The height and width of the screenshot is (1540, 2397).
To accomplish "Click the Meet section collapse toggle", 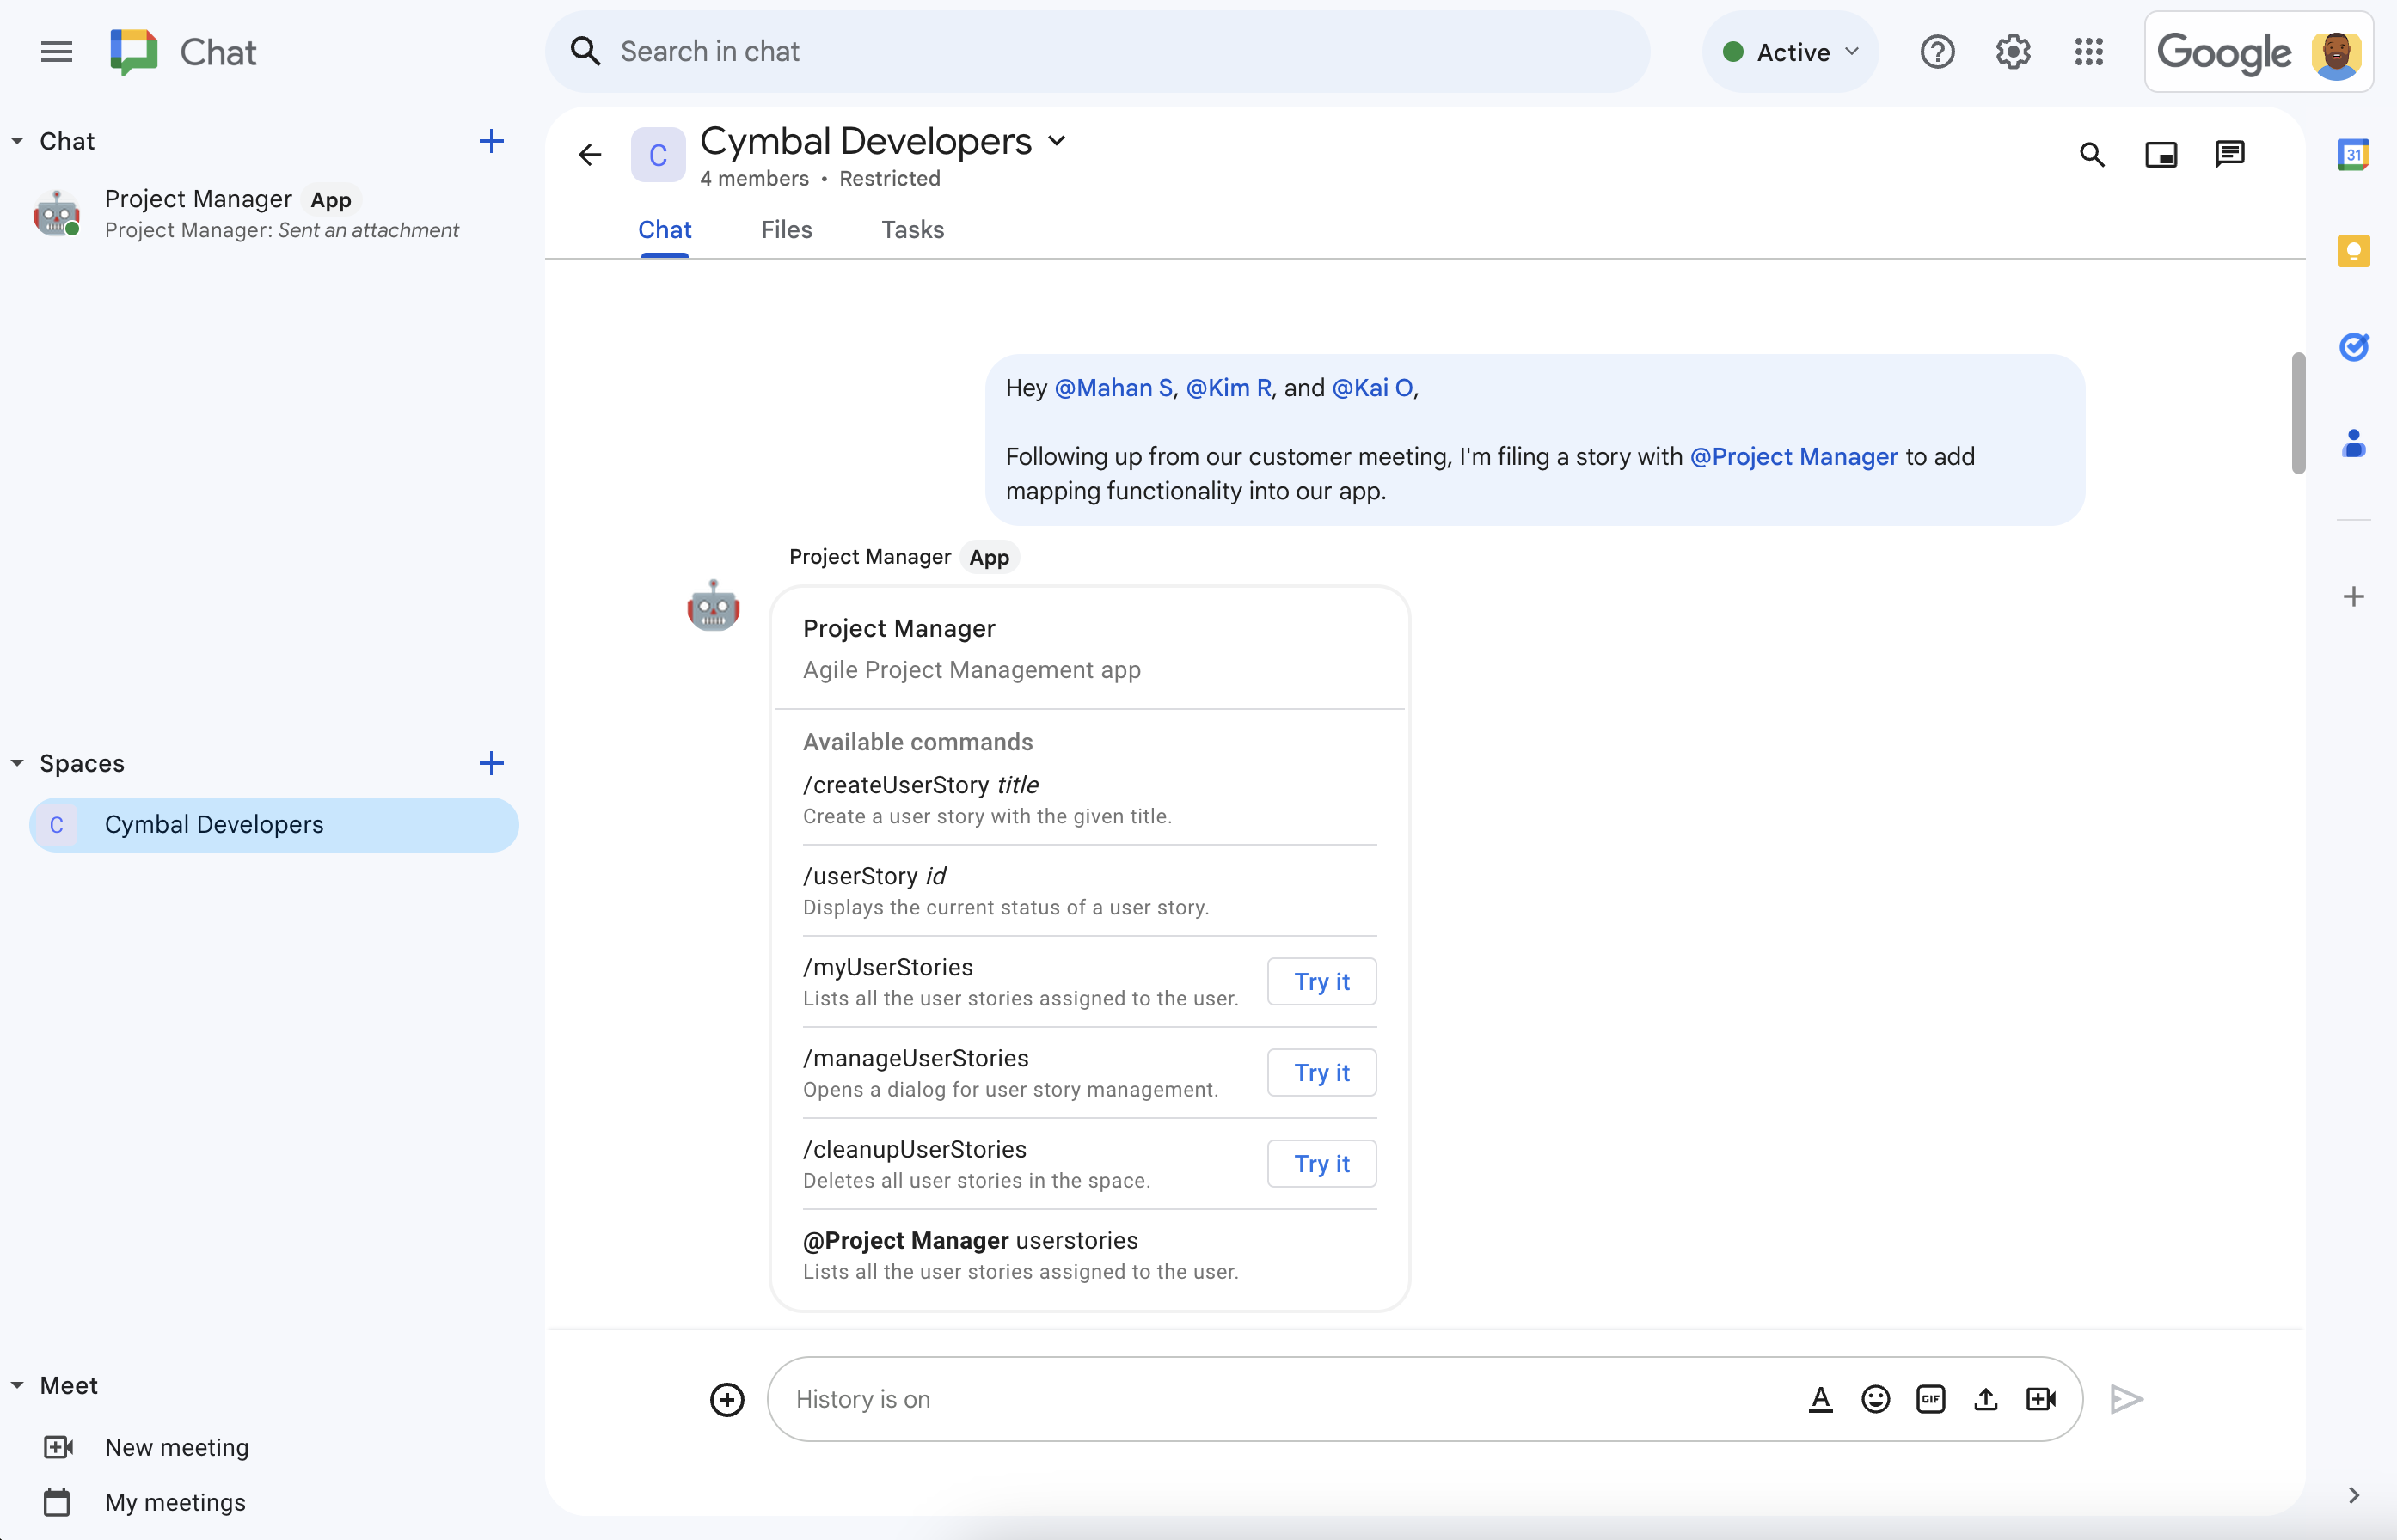I will [x=17, y=1384].
